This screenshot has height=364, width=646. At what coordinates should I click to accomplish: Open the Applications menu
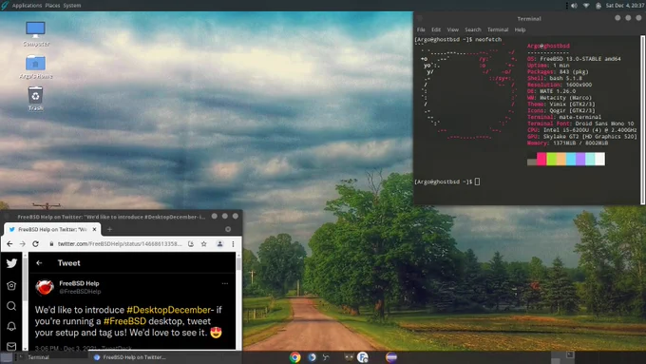click(27, 6)
